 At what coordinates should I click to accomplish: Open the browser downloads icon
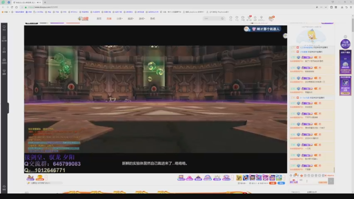pyautogui.click(x=342, y=7)
